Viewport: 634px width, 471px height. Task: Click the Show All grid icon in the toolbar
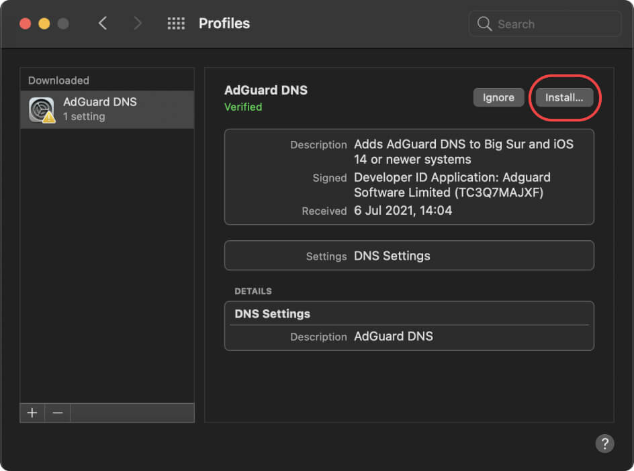click(x=176, y=23)
